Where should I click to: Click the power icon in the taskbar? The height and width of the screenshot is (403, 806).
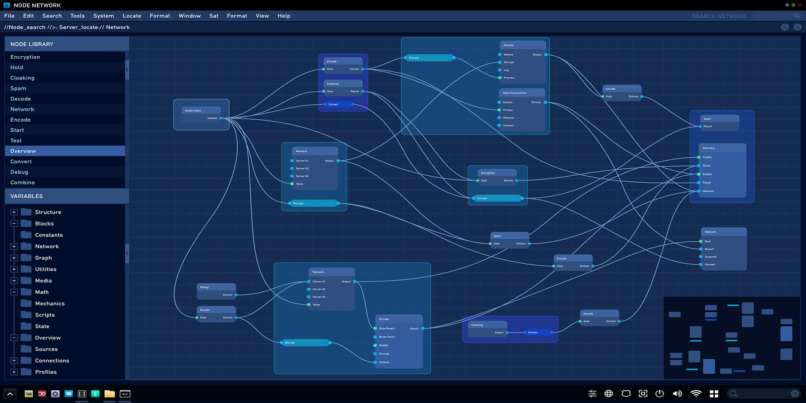point(660,394)
